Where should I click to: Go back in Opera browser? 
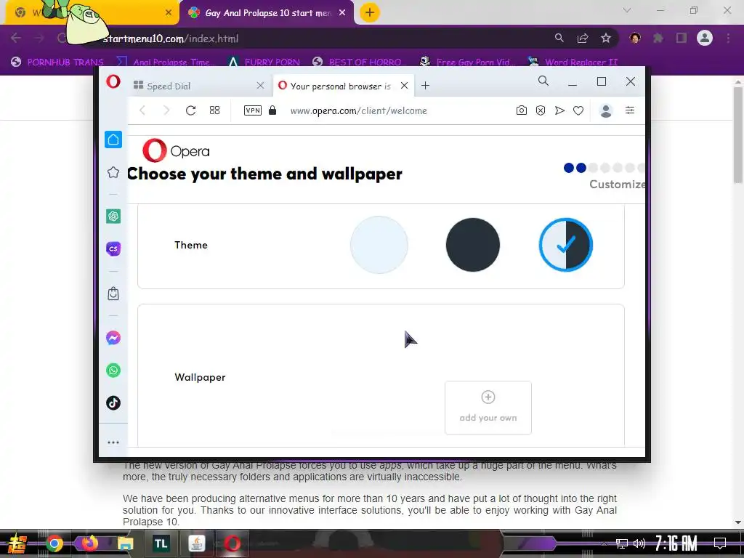[142, 110]
